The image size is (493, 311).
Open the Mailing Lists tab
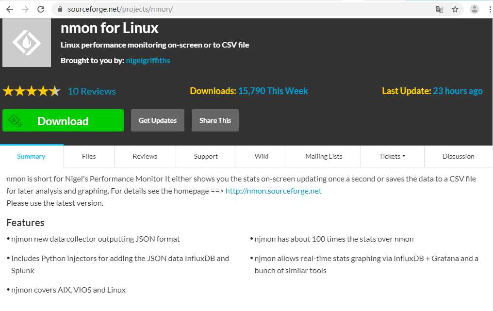click(x=324, y=156)
